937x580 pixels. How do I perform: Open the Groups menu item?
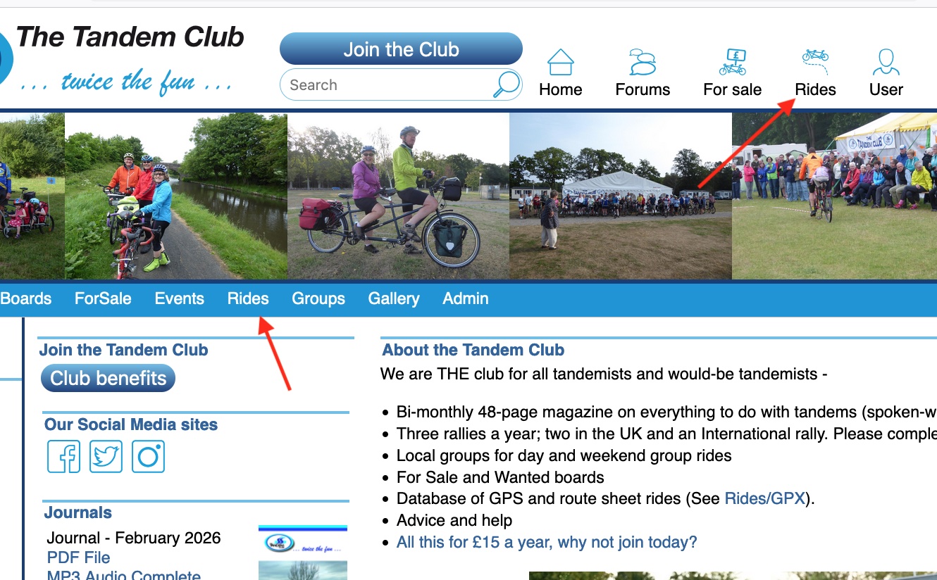(x=318, y=298)
